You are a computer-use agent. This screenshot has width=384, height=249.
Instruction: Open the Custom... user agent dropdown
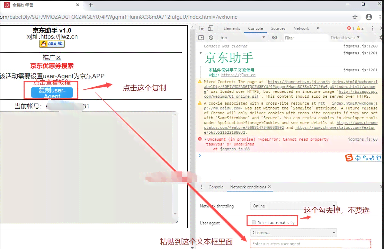click(293, 232)
